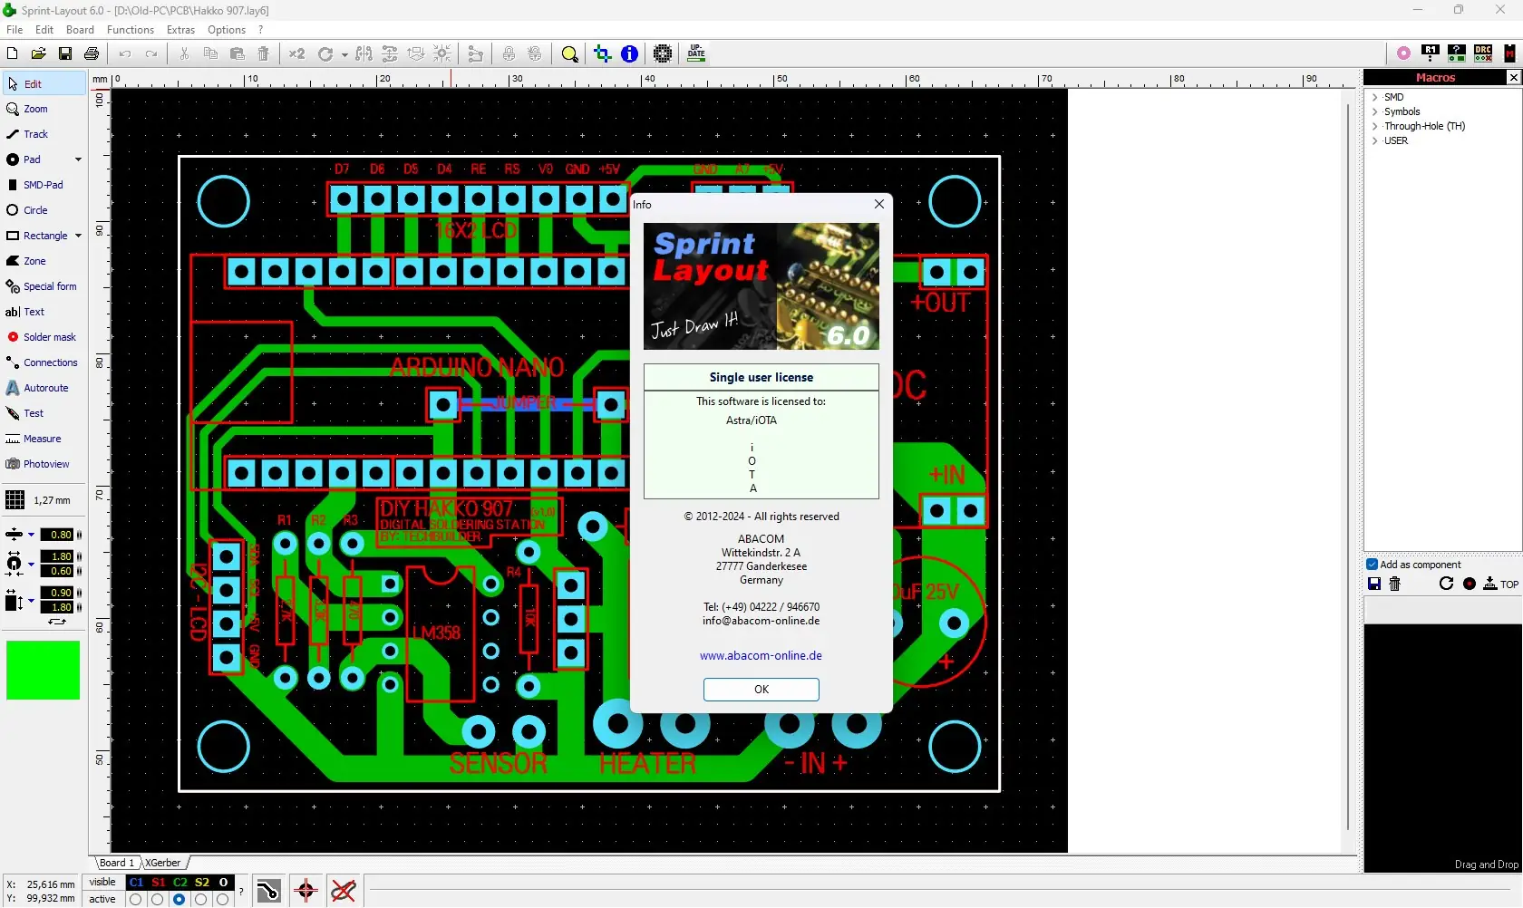This screenshot has width=1523, height=908.
Task: Set O layer as active
Action: tap(223, 900)
